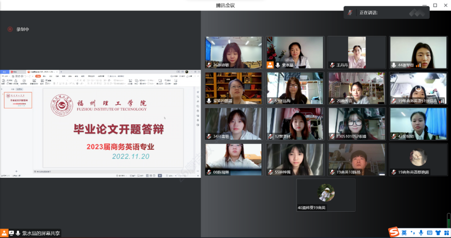The image size is (451, 238).
Task: Open new document tab plus in WPS
Action: 61,72
